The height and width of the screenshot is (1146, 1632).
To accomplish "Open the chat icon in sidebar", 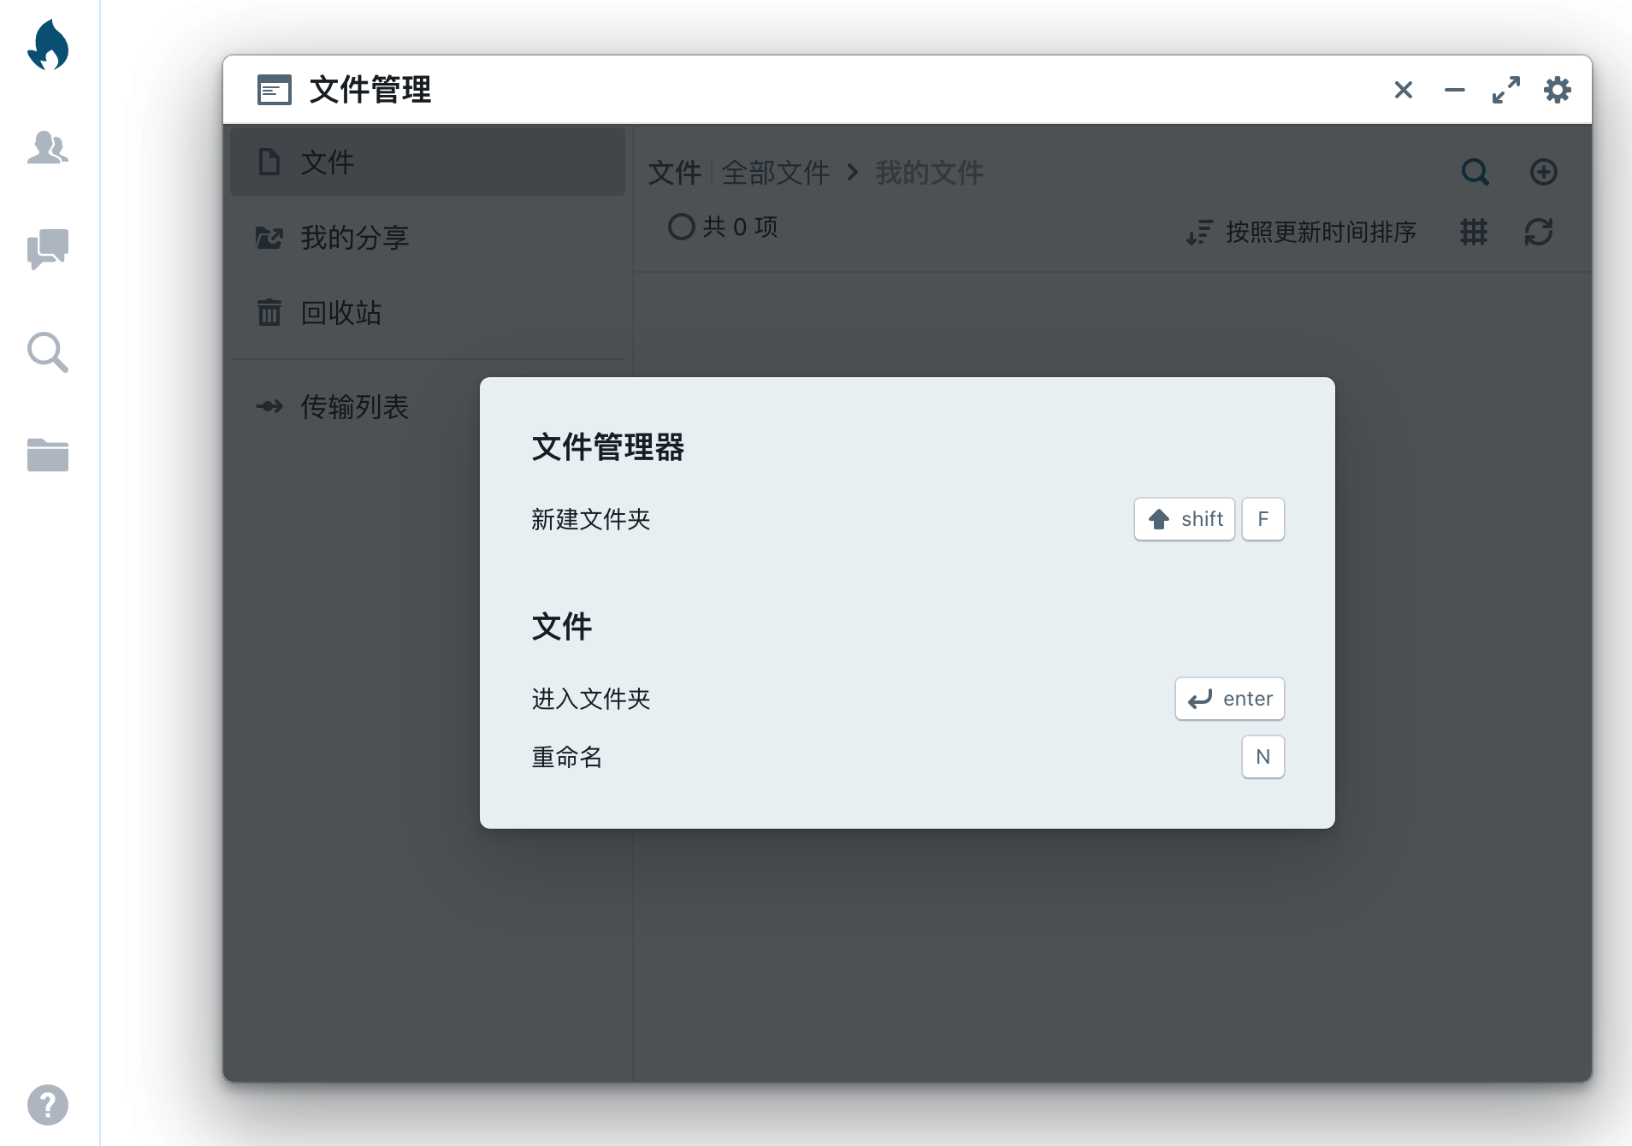I will pos(49,250).
